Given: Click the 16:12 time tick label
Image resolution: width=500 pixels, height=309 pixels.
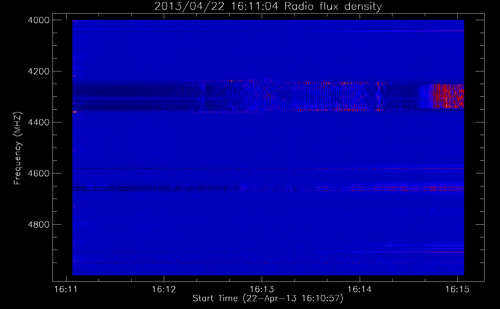Looking at the screenshot, I should tap(164, 290).
